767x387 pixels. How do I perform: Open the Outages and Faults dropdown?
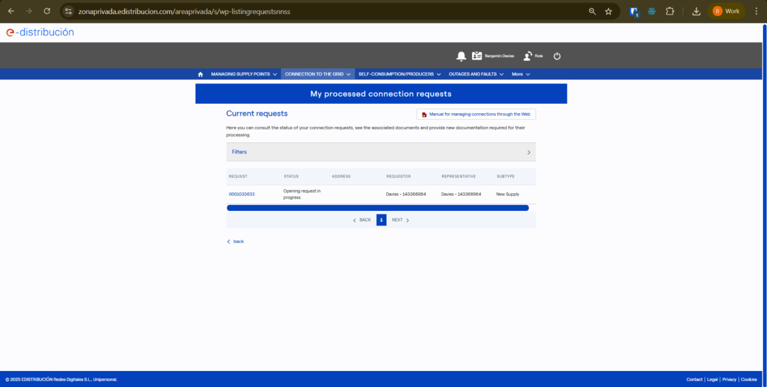coord(476,74)
